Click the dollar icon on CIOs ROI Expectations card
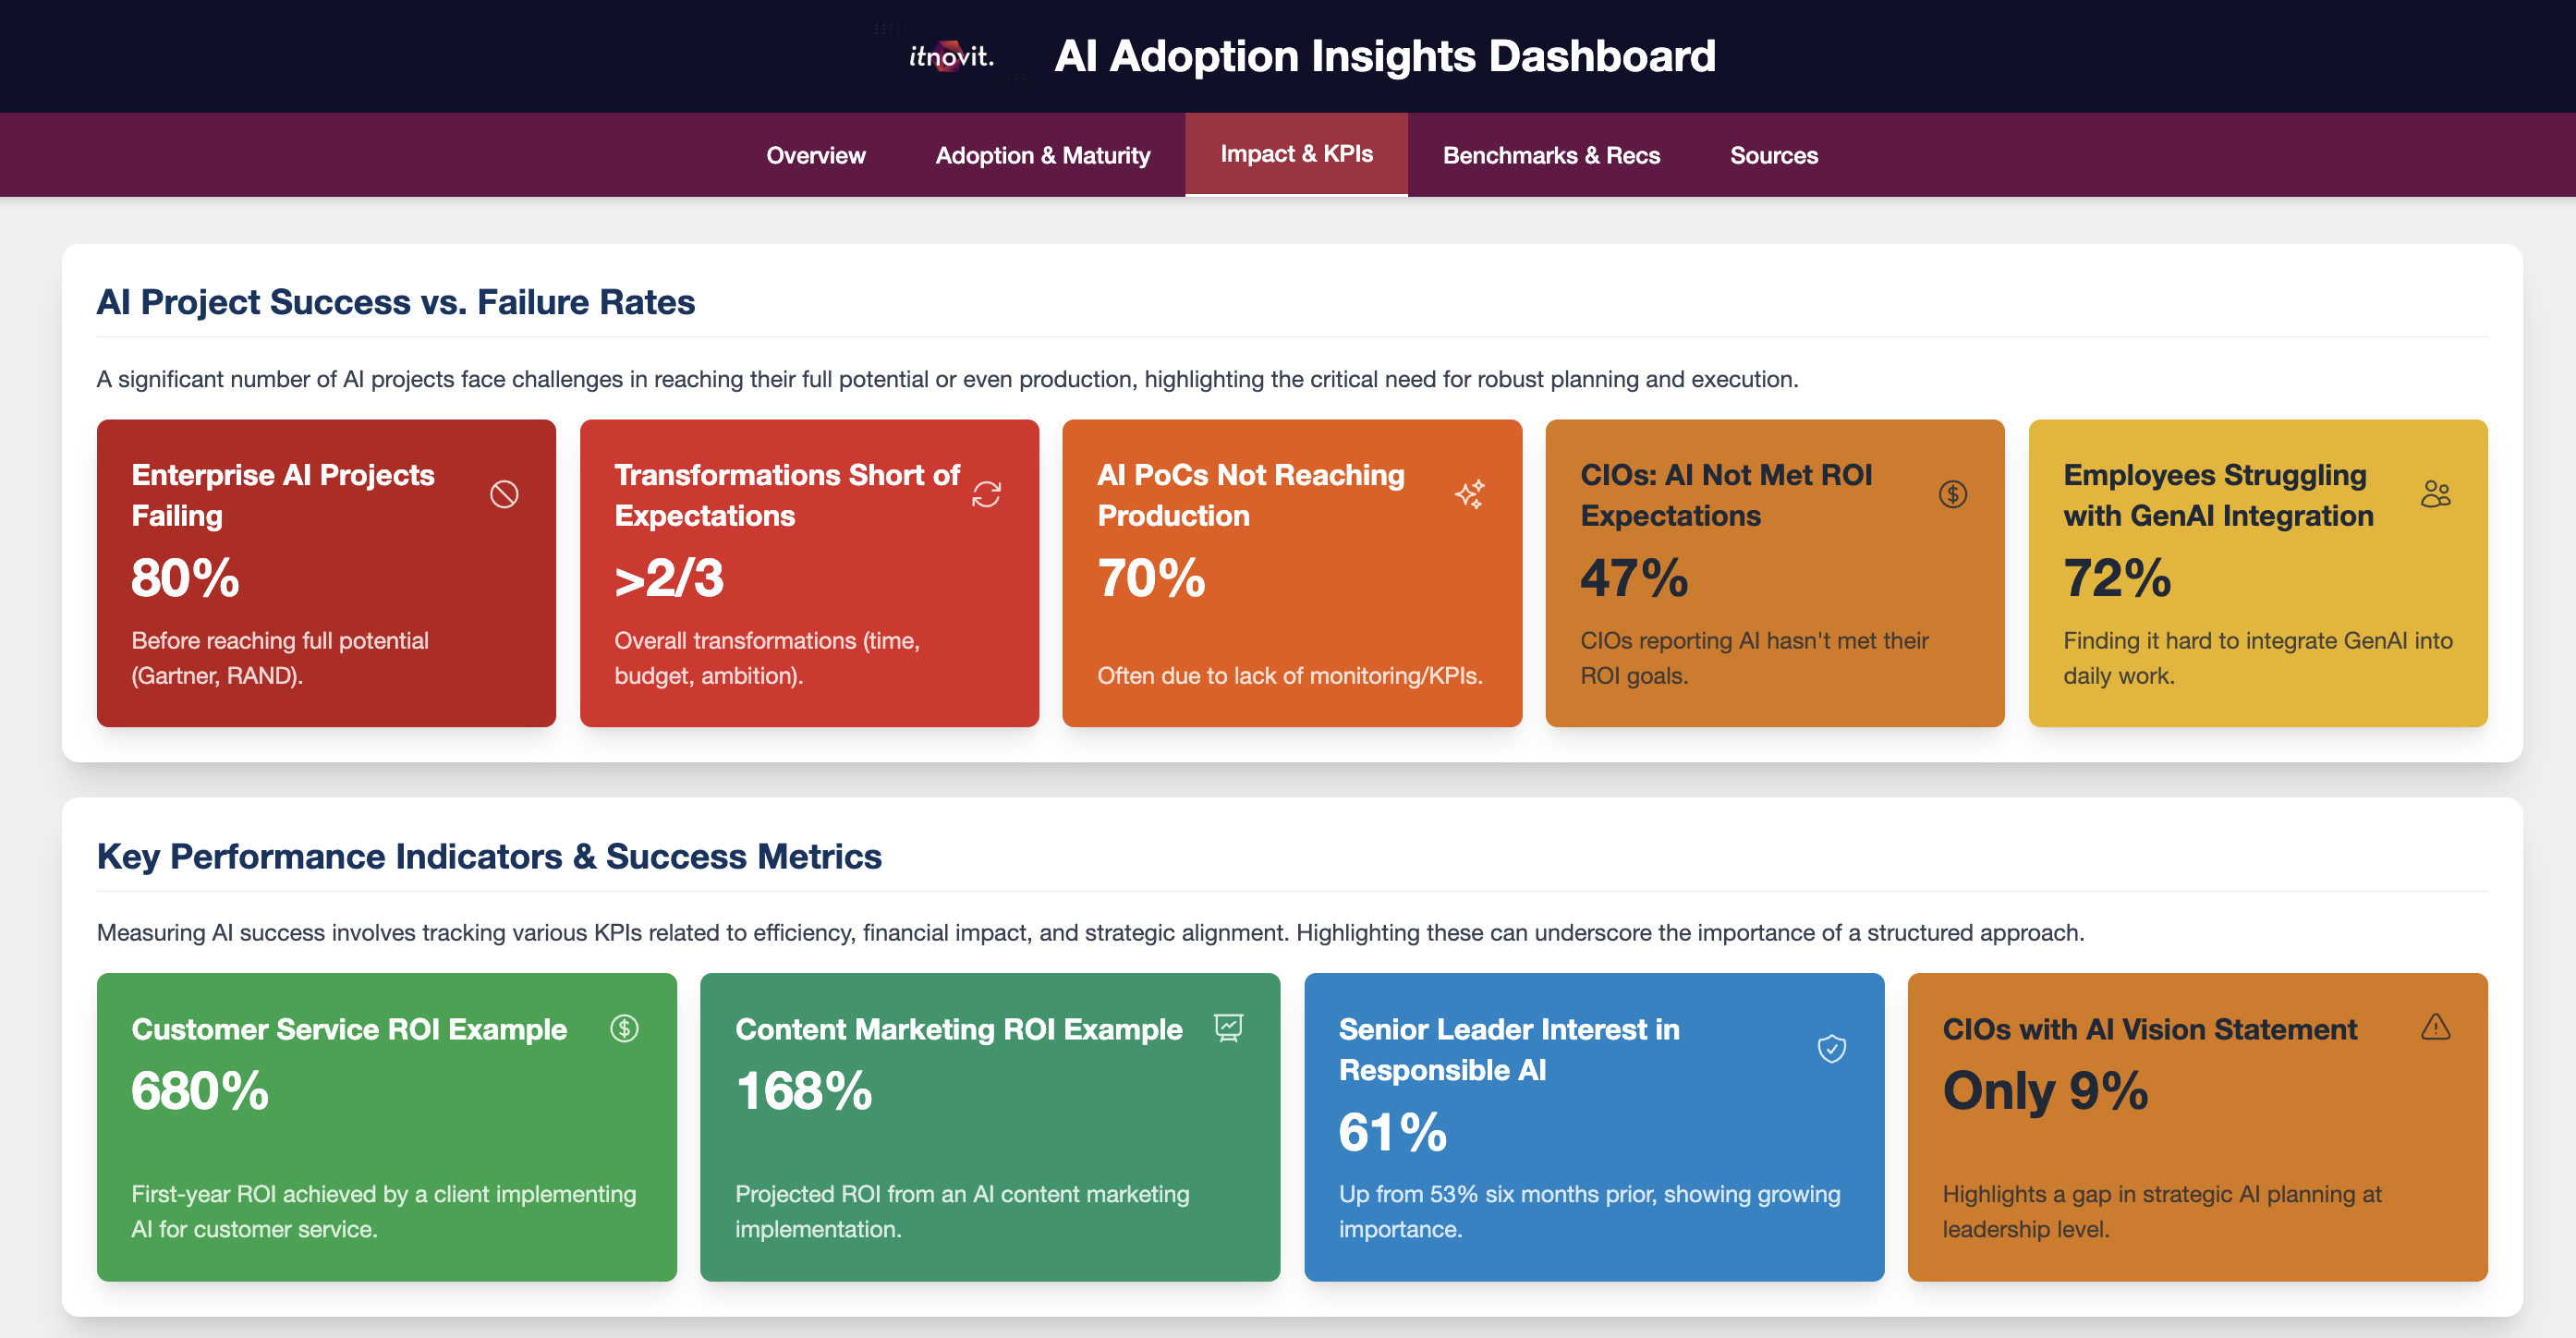 click(x=1953, y=494)
